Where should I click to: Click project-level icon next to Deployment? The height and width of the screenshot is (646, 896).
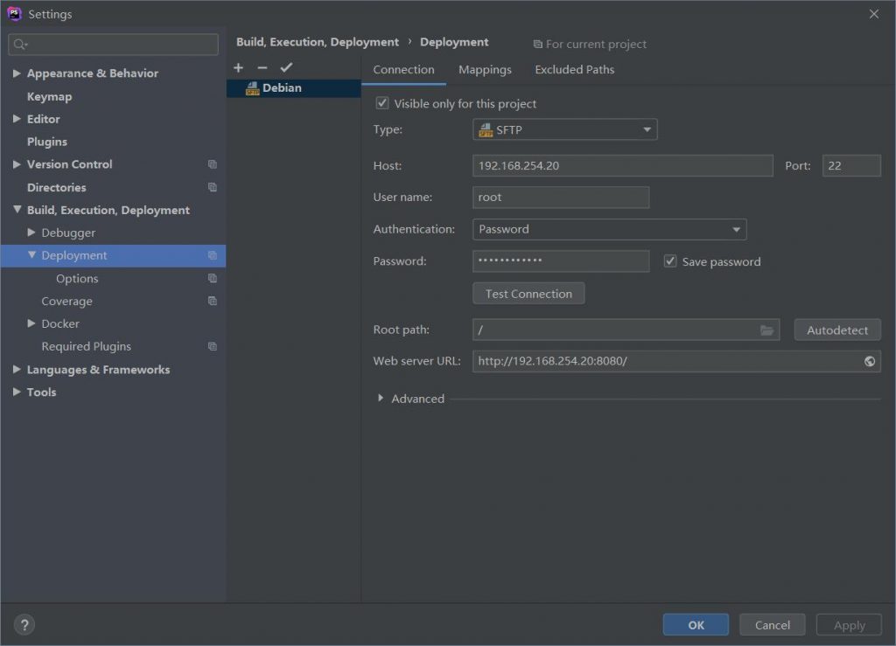point(212,255)
